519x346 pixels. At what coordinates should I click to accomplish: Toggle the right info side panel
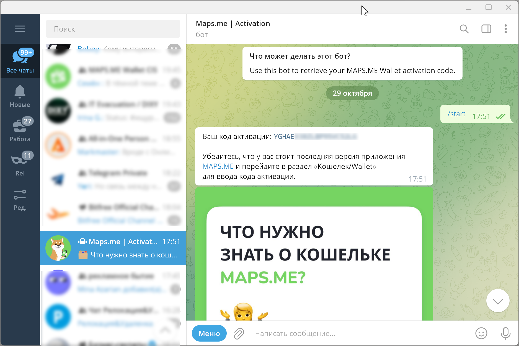coord(486,29)
